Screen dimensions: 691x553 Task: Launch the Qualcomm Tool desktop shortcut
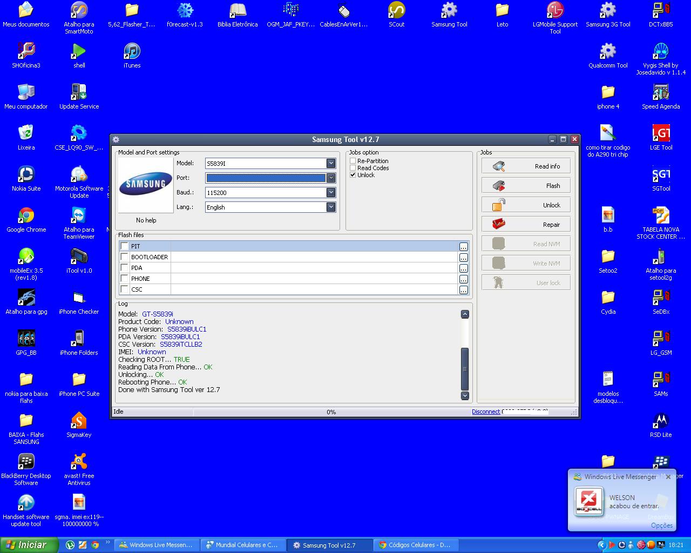coord(608,56)
